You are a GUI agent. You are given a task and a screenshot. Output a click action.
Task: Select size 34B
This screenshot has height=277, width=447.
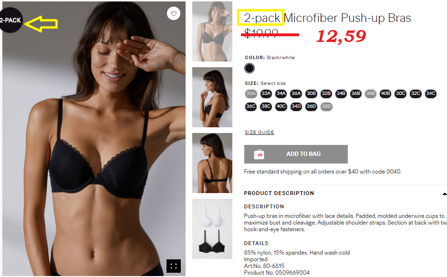point(341,93)
